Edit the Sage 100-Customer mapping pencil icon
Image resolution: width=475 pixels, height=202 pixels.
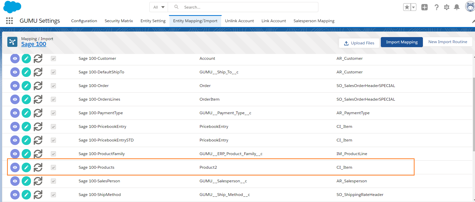[26, 59]
